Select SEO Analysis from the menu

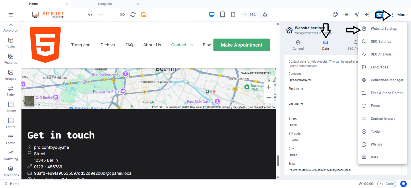click(x=381, y=54)
